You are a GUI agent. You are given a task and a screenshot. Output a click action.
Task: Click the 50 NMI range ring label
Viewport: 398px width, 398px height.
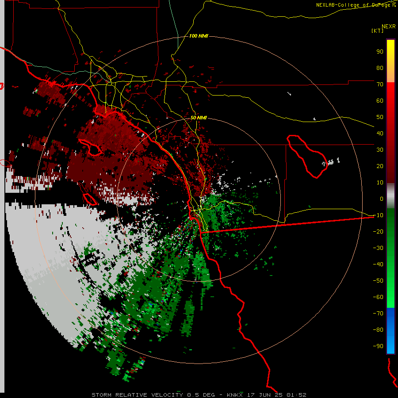(199, 118)
